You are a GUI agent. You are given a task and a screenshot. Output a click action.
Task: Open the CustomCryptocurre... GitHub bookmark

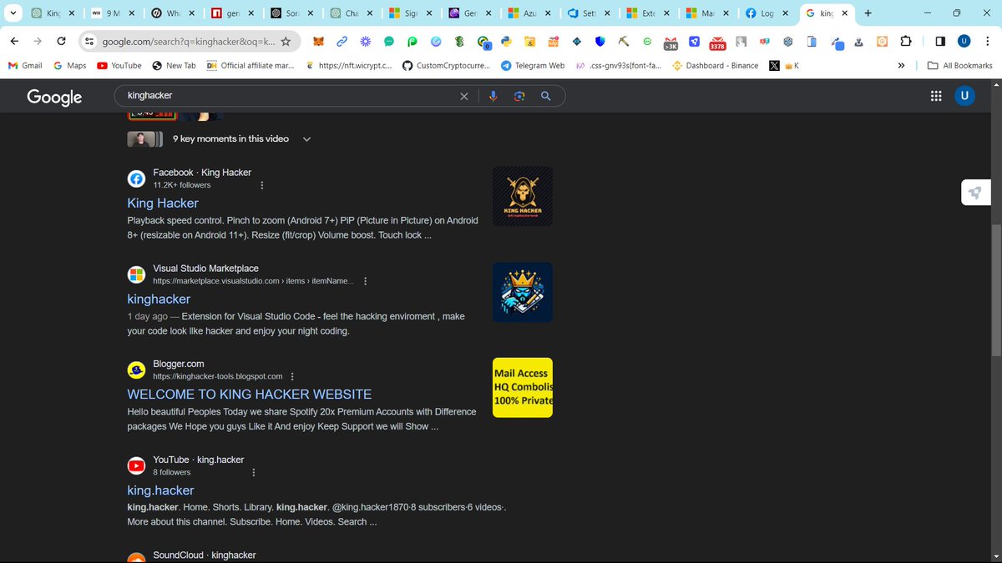[446, 65]
